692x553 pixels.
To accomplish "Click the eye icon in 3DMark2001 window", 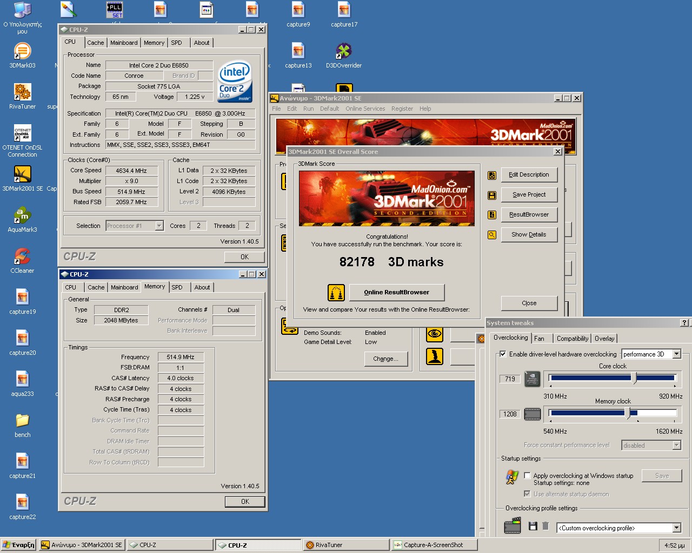I will click(435, 334).
